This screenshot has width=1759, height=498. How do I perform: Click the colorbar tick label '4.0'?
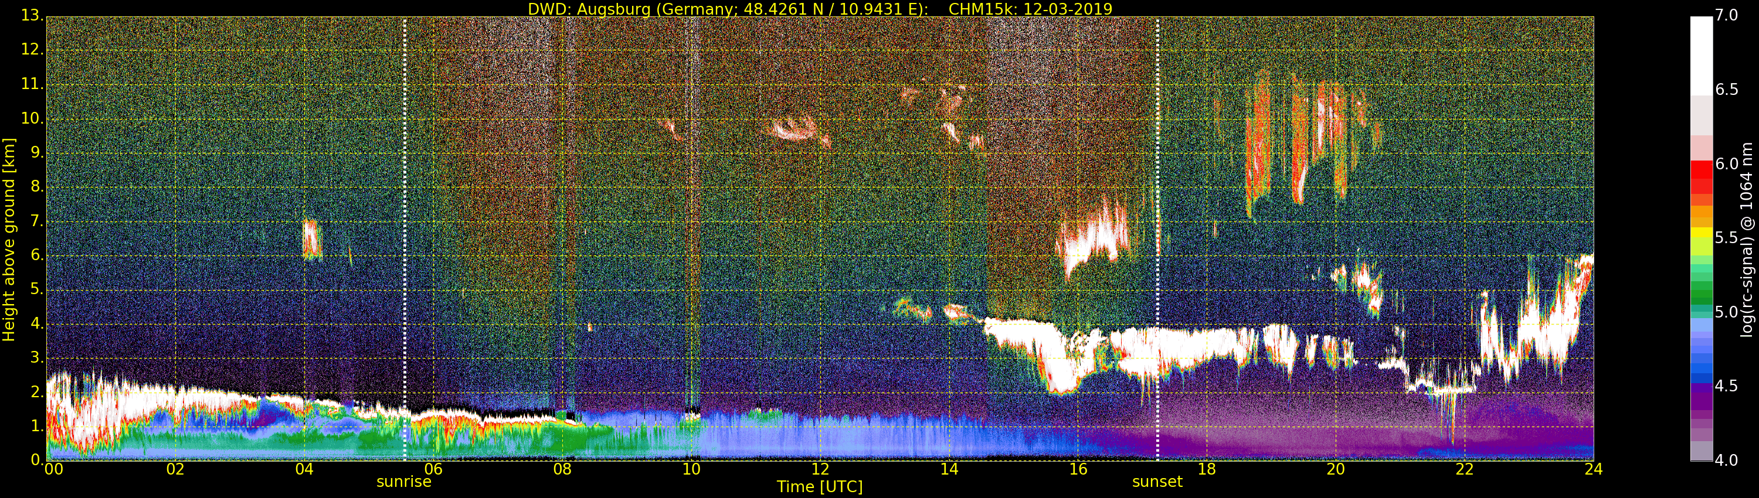(1726, 460)
